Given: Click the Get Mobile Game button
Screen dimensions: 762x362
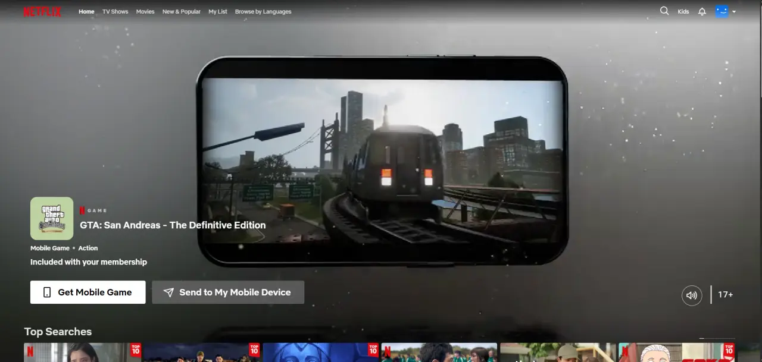Looking at the screenshot, I should coord(88,292).
